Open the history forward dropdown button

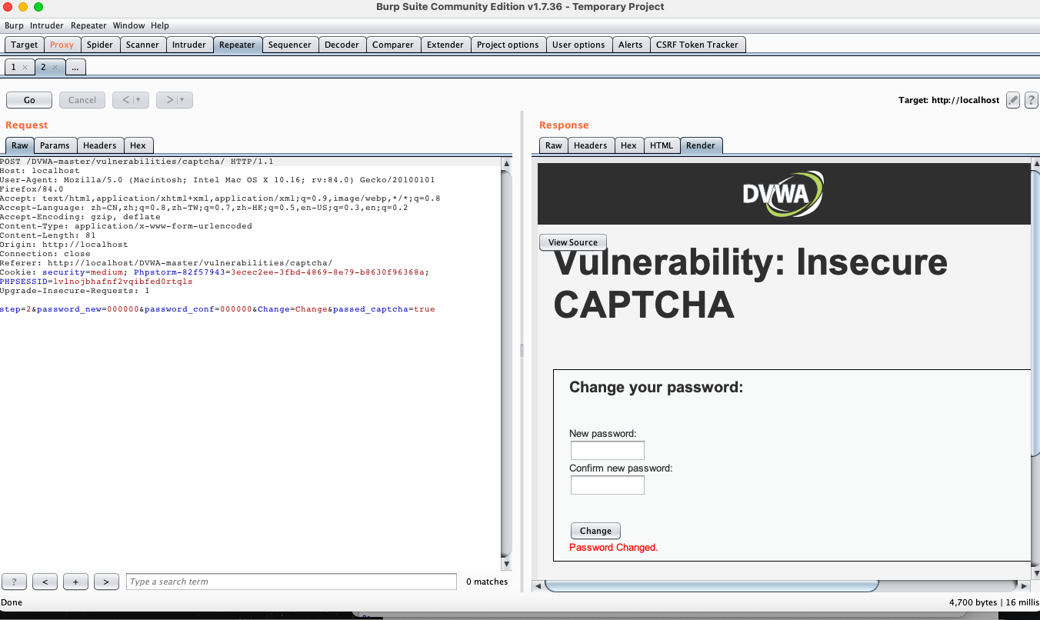[x=175, y=100]
